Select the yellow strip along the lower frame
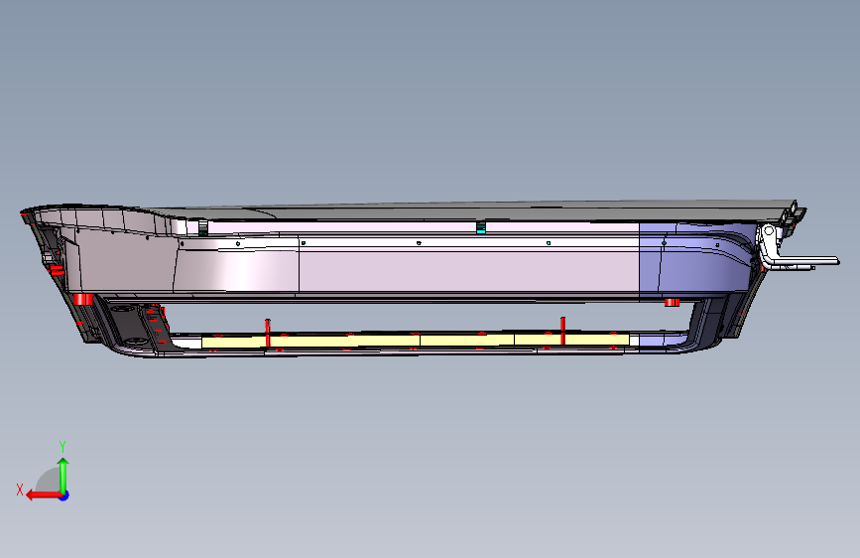 coord(417,342)
